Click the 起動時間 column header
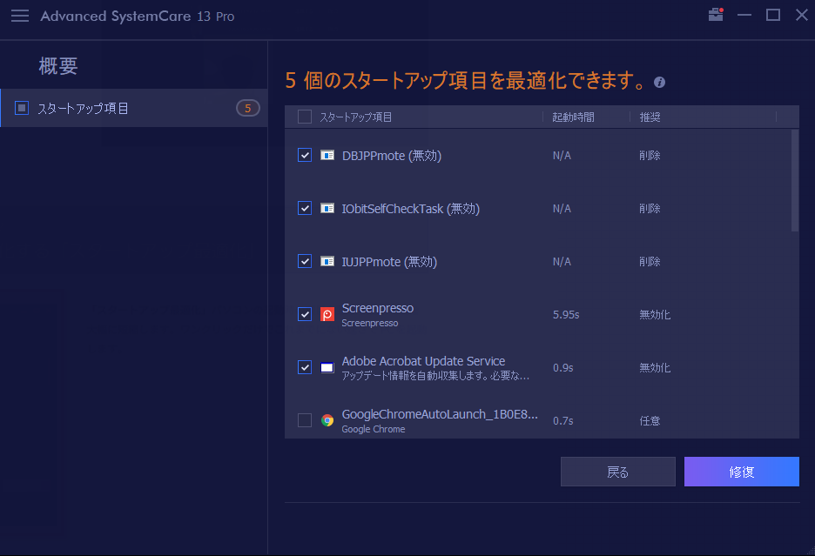This screenshot has width=815, height=556. pyautogui.click(x=573, y=117)
